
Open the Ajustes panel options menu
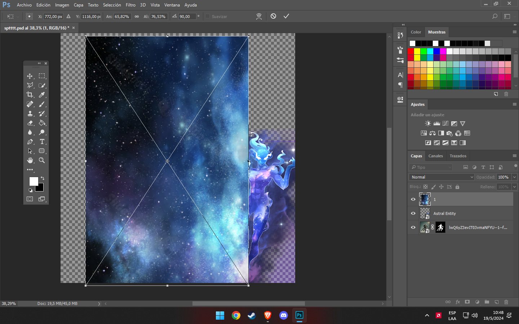tap(514, 104)
